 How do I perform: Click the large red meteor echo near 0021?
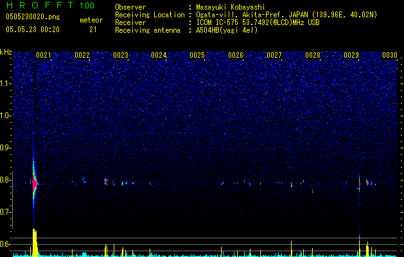[35, 184]
